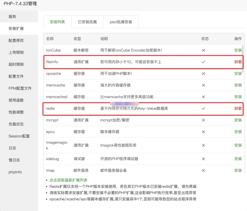The image size is (247, 211).
Task: Click the 操作 column header
Action: (x=238, y=39)
